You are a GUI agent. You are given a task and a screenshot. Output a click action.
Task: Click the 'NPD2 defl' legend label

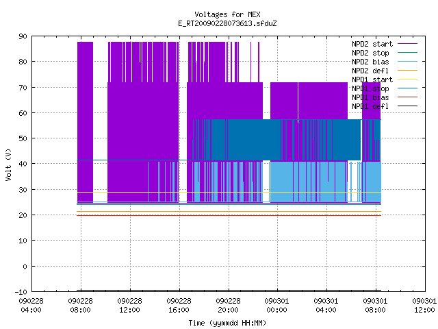[x=370, y=71]
